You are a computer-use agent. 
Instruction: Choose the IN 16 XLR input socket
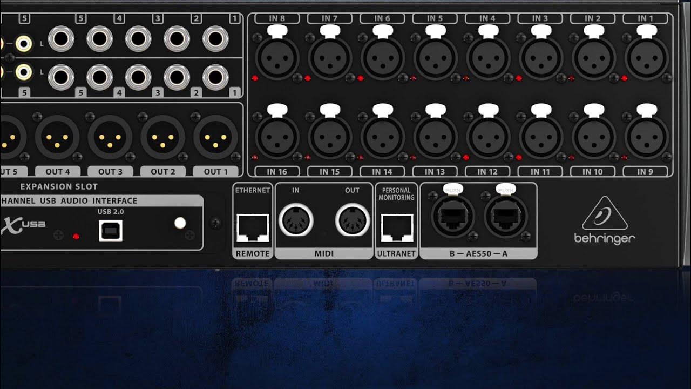point(277,137)
